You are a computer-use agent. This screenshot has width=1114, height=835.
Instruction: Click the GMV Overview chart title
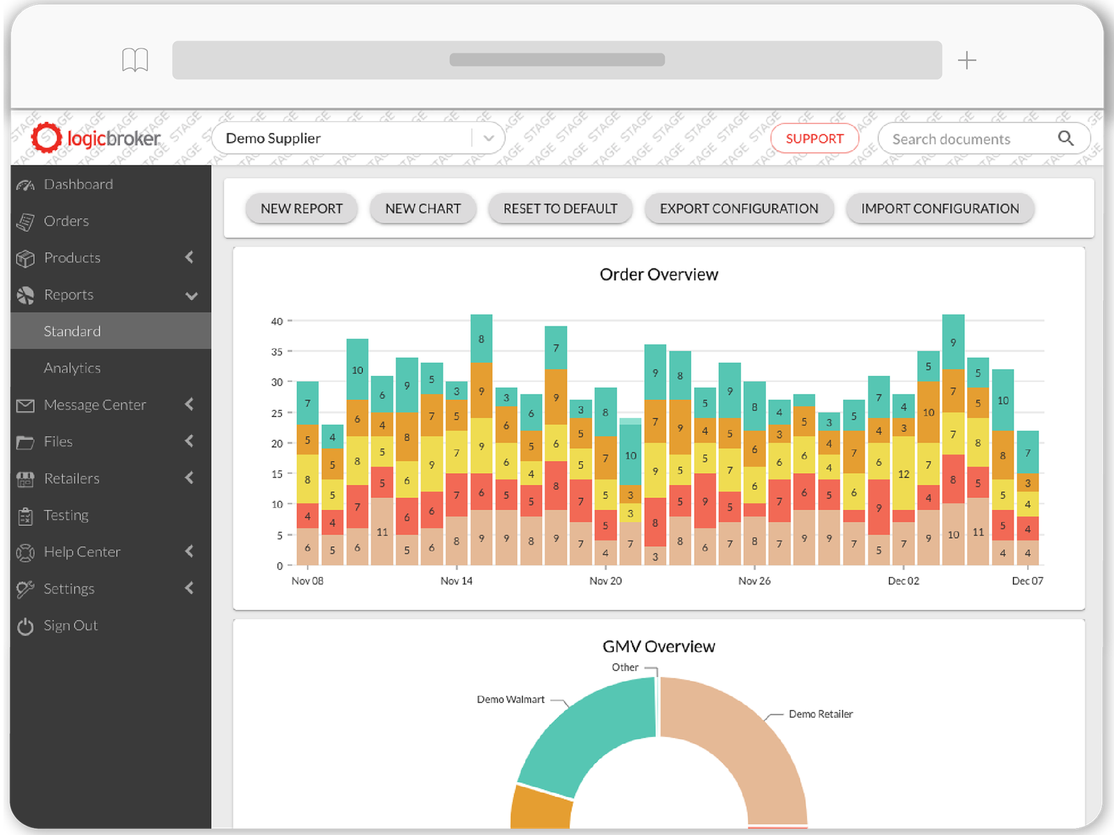click(659, 646)
